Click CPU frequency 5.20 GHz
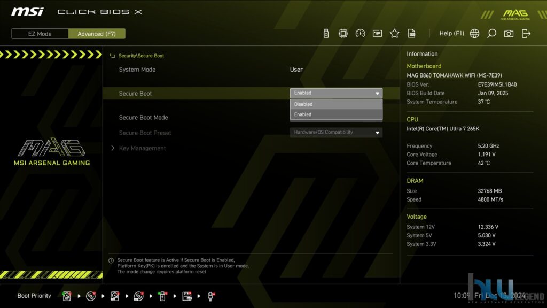 click(x=488, y=146)
